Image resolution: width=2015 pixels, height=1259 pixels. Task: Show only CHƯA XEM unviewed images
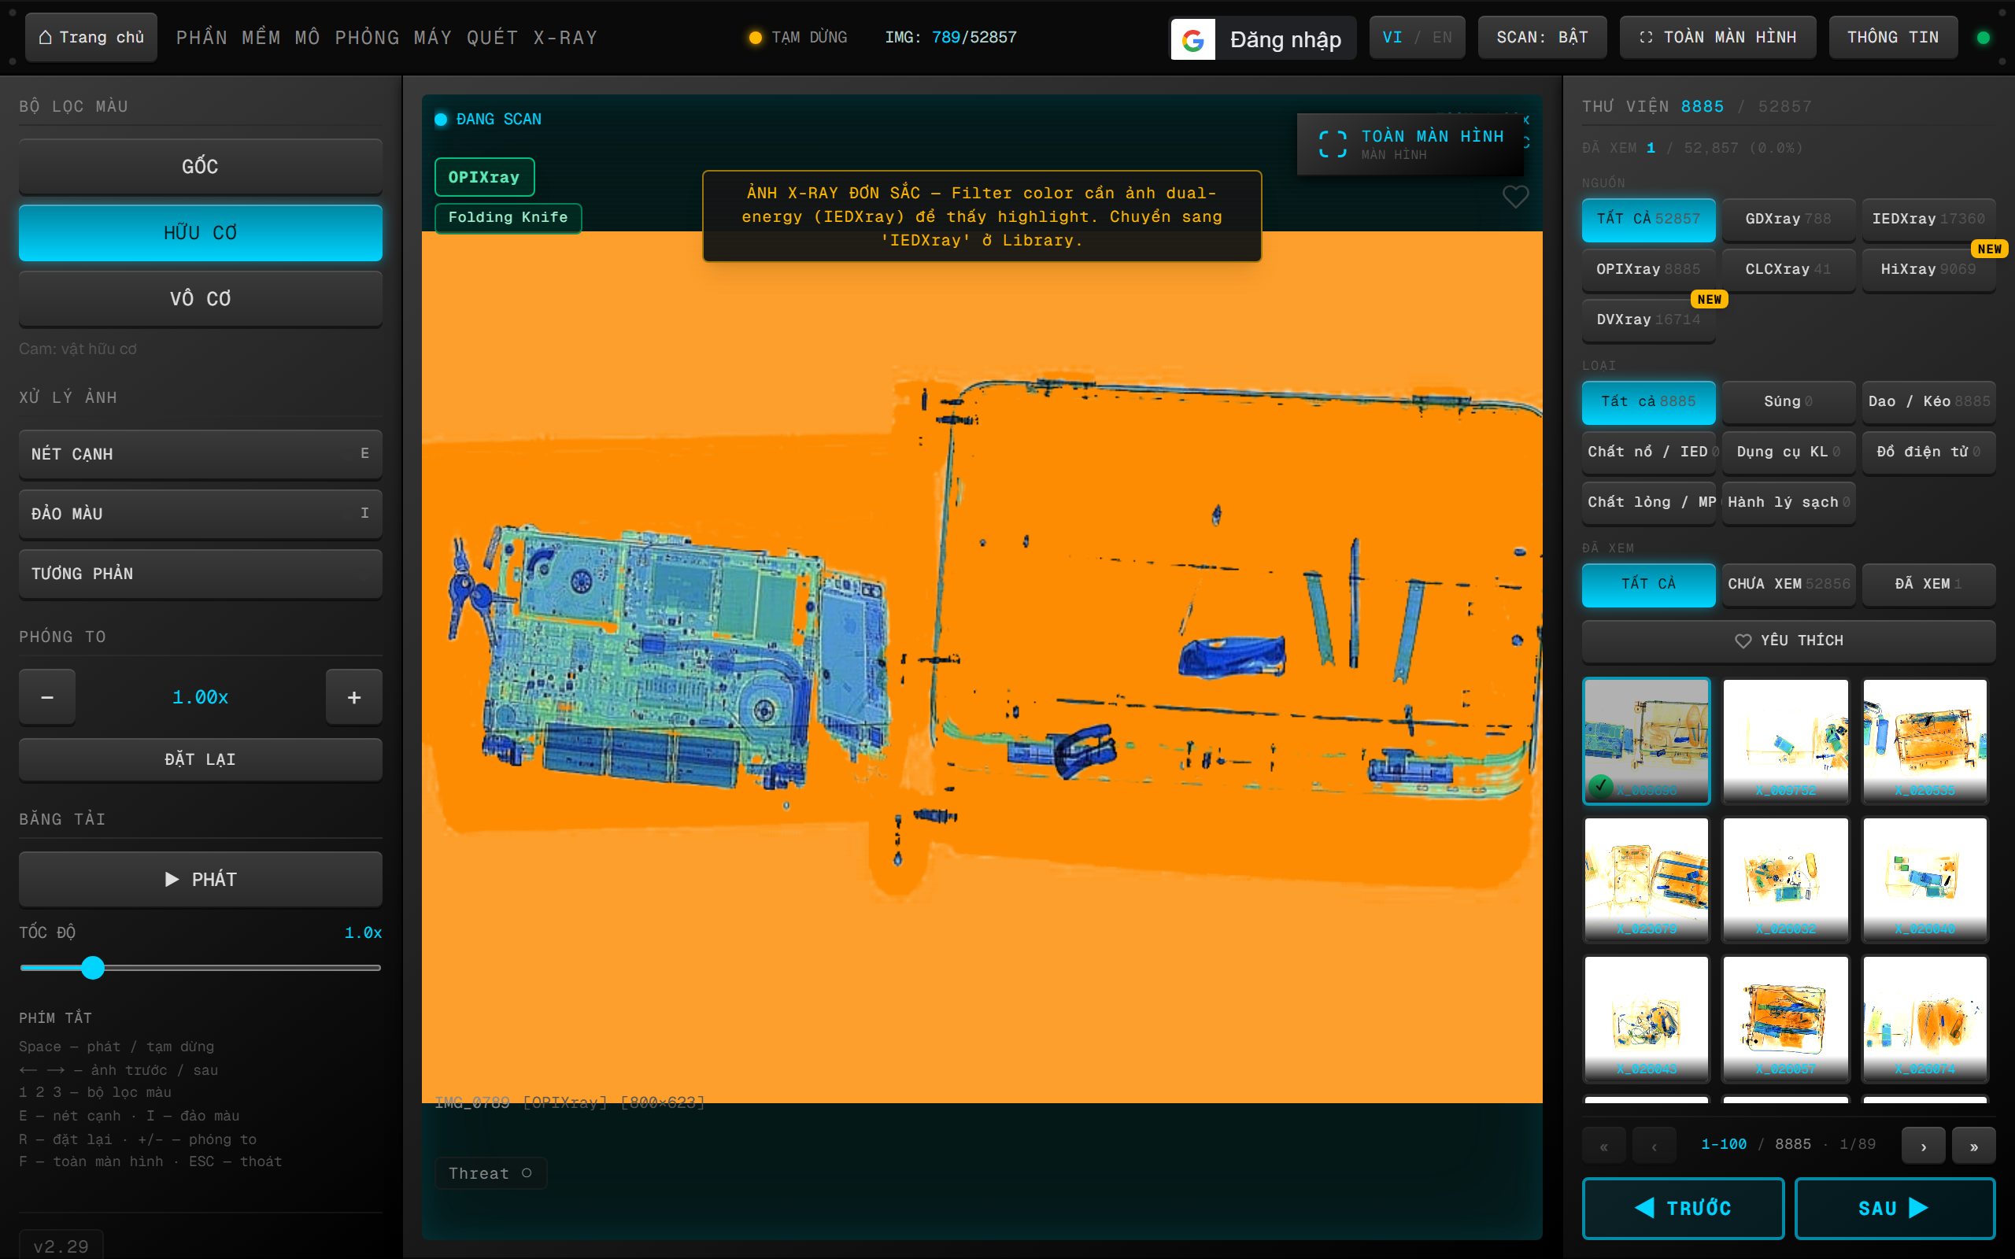coord(1788,584)
